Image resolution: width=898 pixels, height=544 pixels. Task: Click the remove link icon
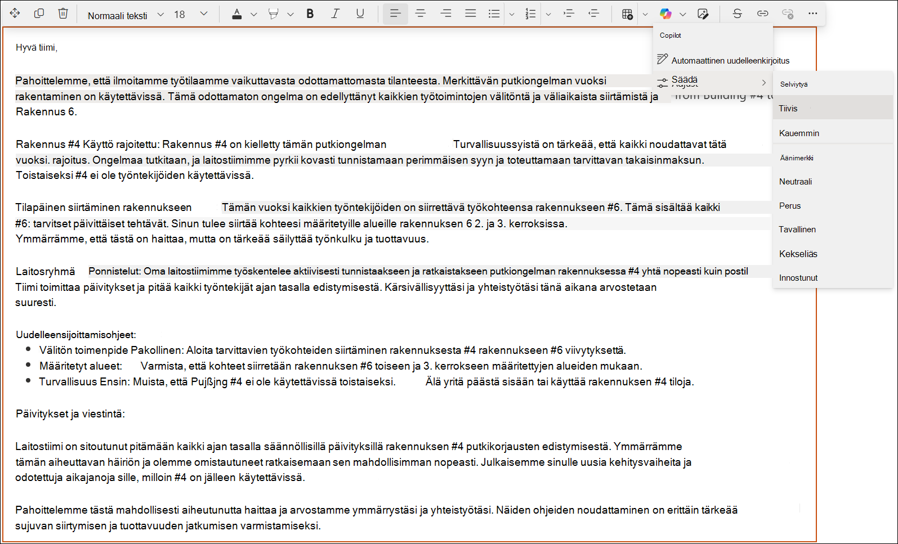click(788, 14)
